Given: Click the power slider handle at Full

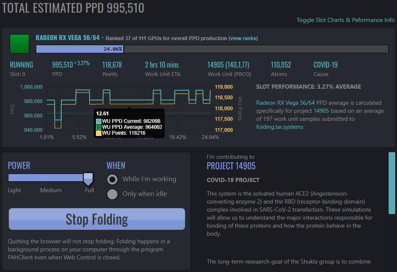Looking at the screenshot, I should 88,179.
